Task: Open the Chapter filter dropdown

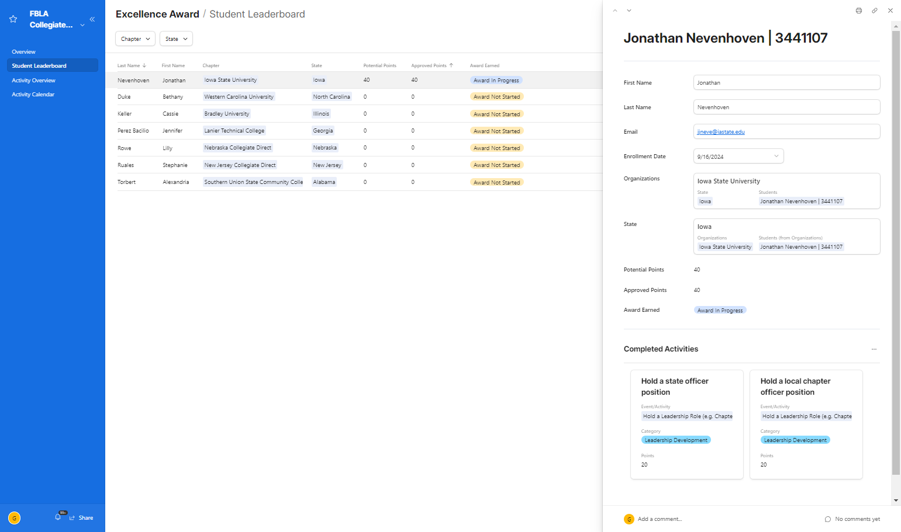Action: 135,39
